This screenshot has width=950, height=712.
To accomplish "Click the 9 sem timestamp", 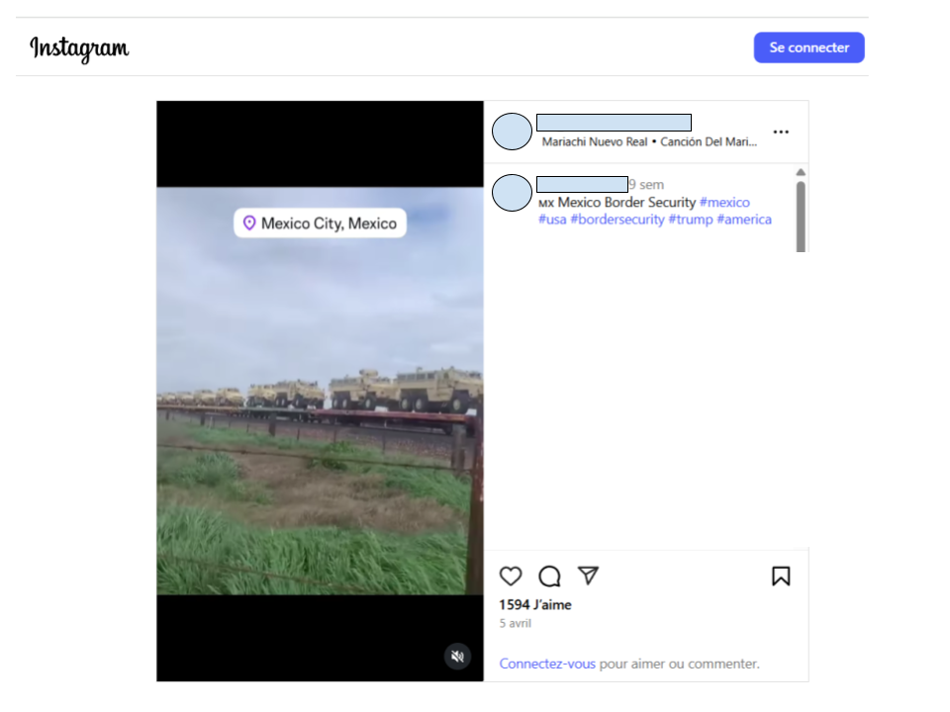I will pyautogui.click(x=646, y=185).
